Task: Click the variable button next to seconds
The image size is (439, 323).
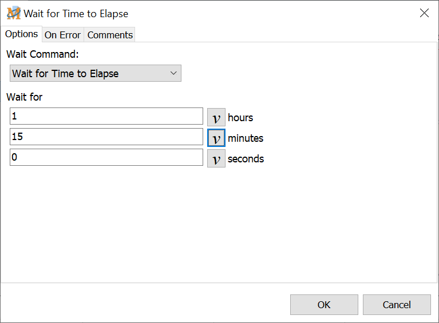Action: pyautogui.click(x=216, y=158)
